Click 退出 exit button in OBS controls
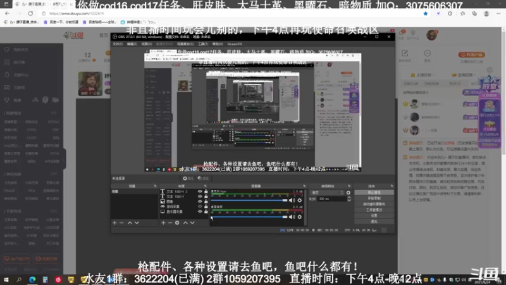 374,221
